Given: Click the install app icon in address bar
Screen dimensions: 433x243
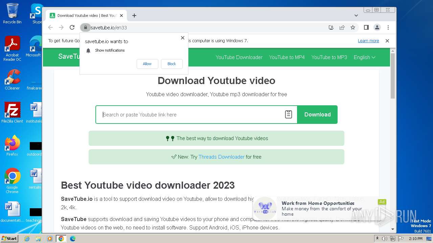Looking at the screenshot, I should [x=331, y=28].
